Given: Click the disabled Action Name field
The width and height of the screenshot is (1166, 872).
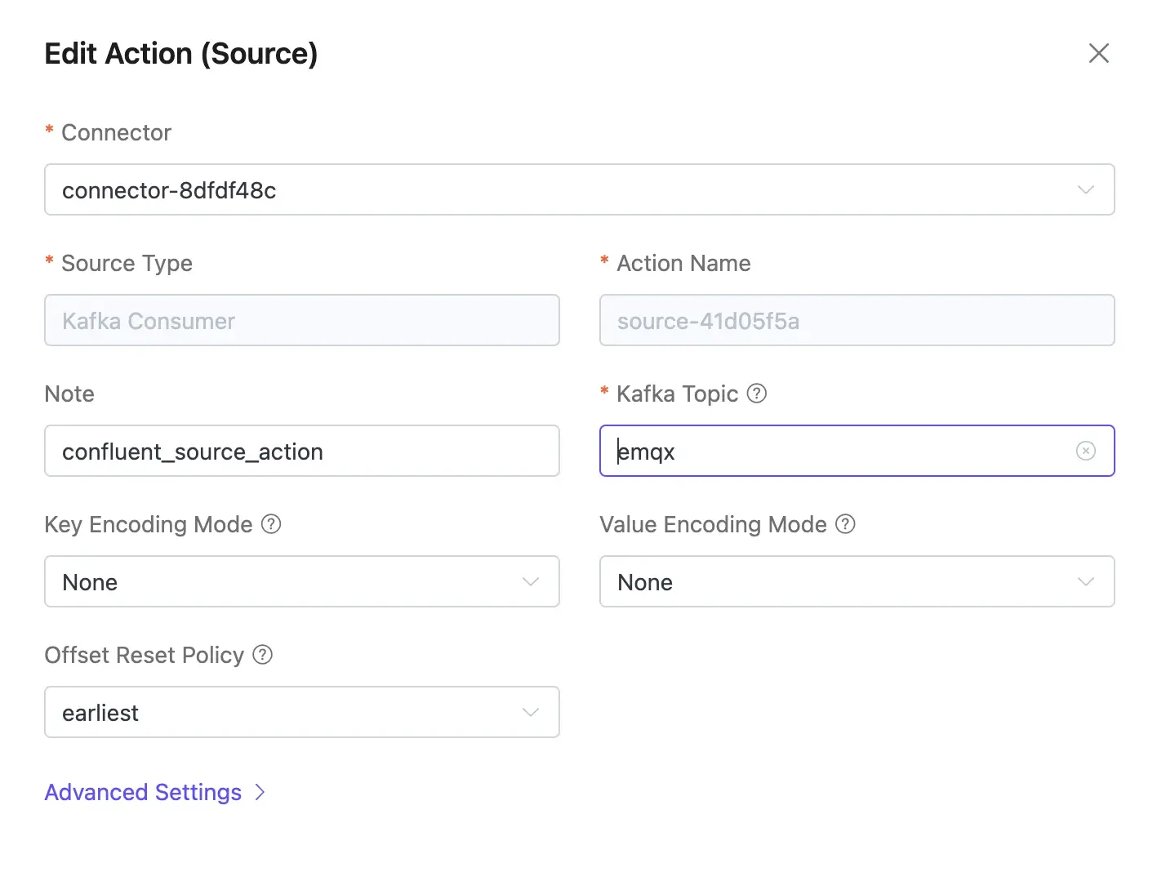Looking at the screenshot, I should click(857, 321).
